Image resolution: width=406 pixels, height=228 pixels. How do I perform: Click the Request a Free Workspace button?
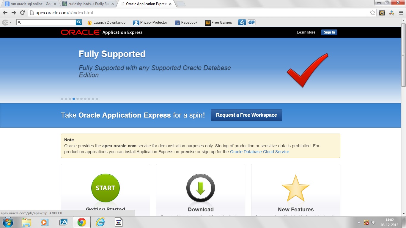pyautogui.click(x=246, y=115)
